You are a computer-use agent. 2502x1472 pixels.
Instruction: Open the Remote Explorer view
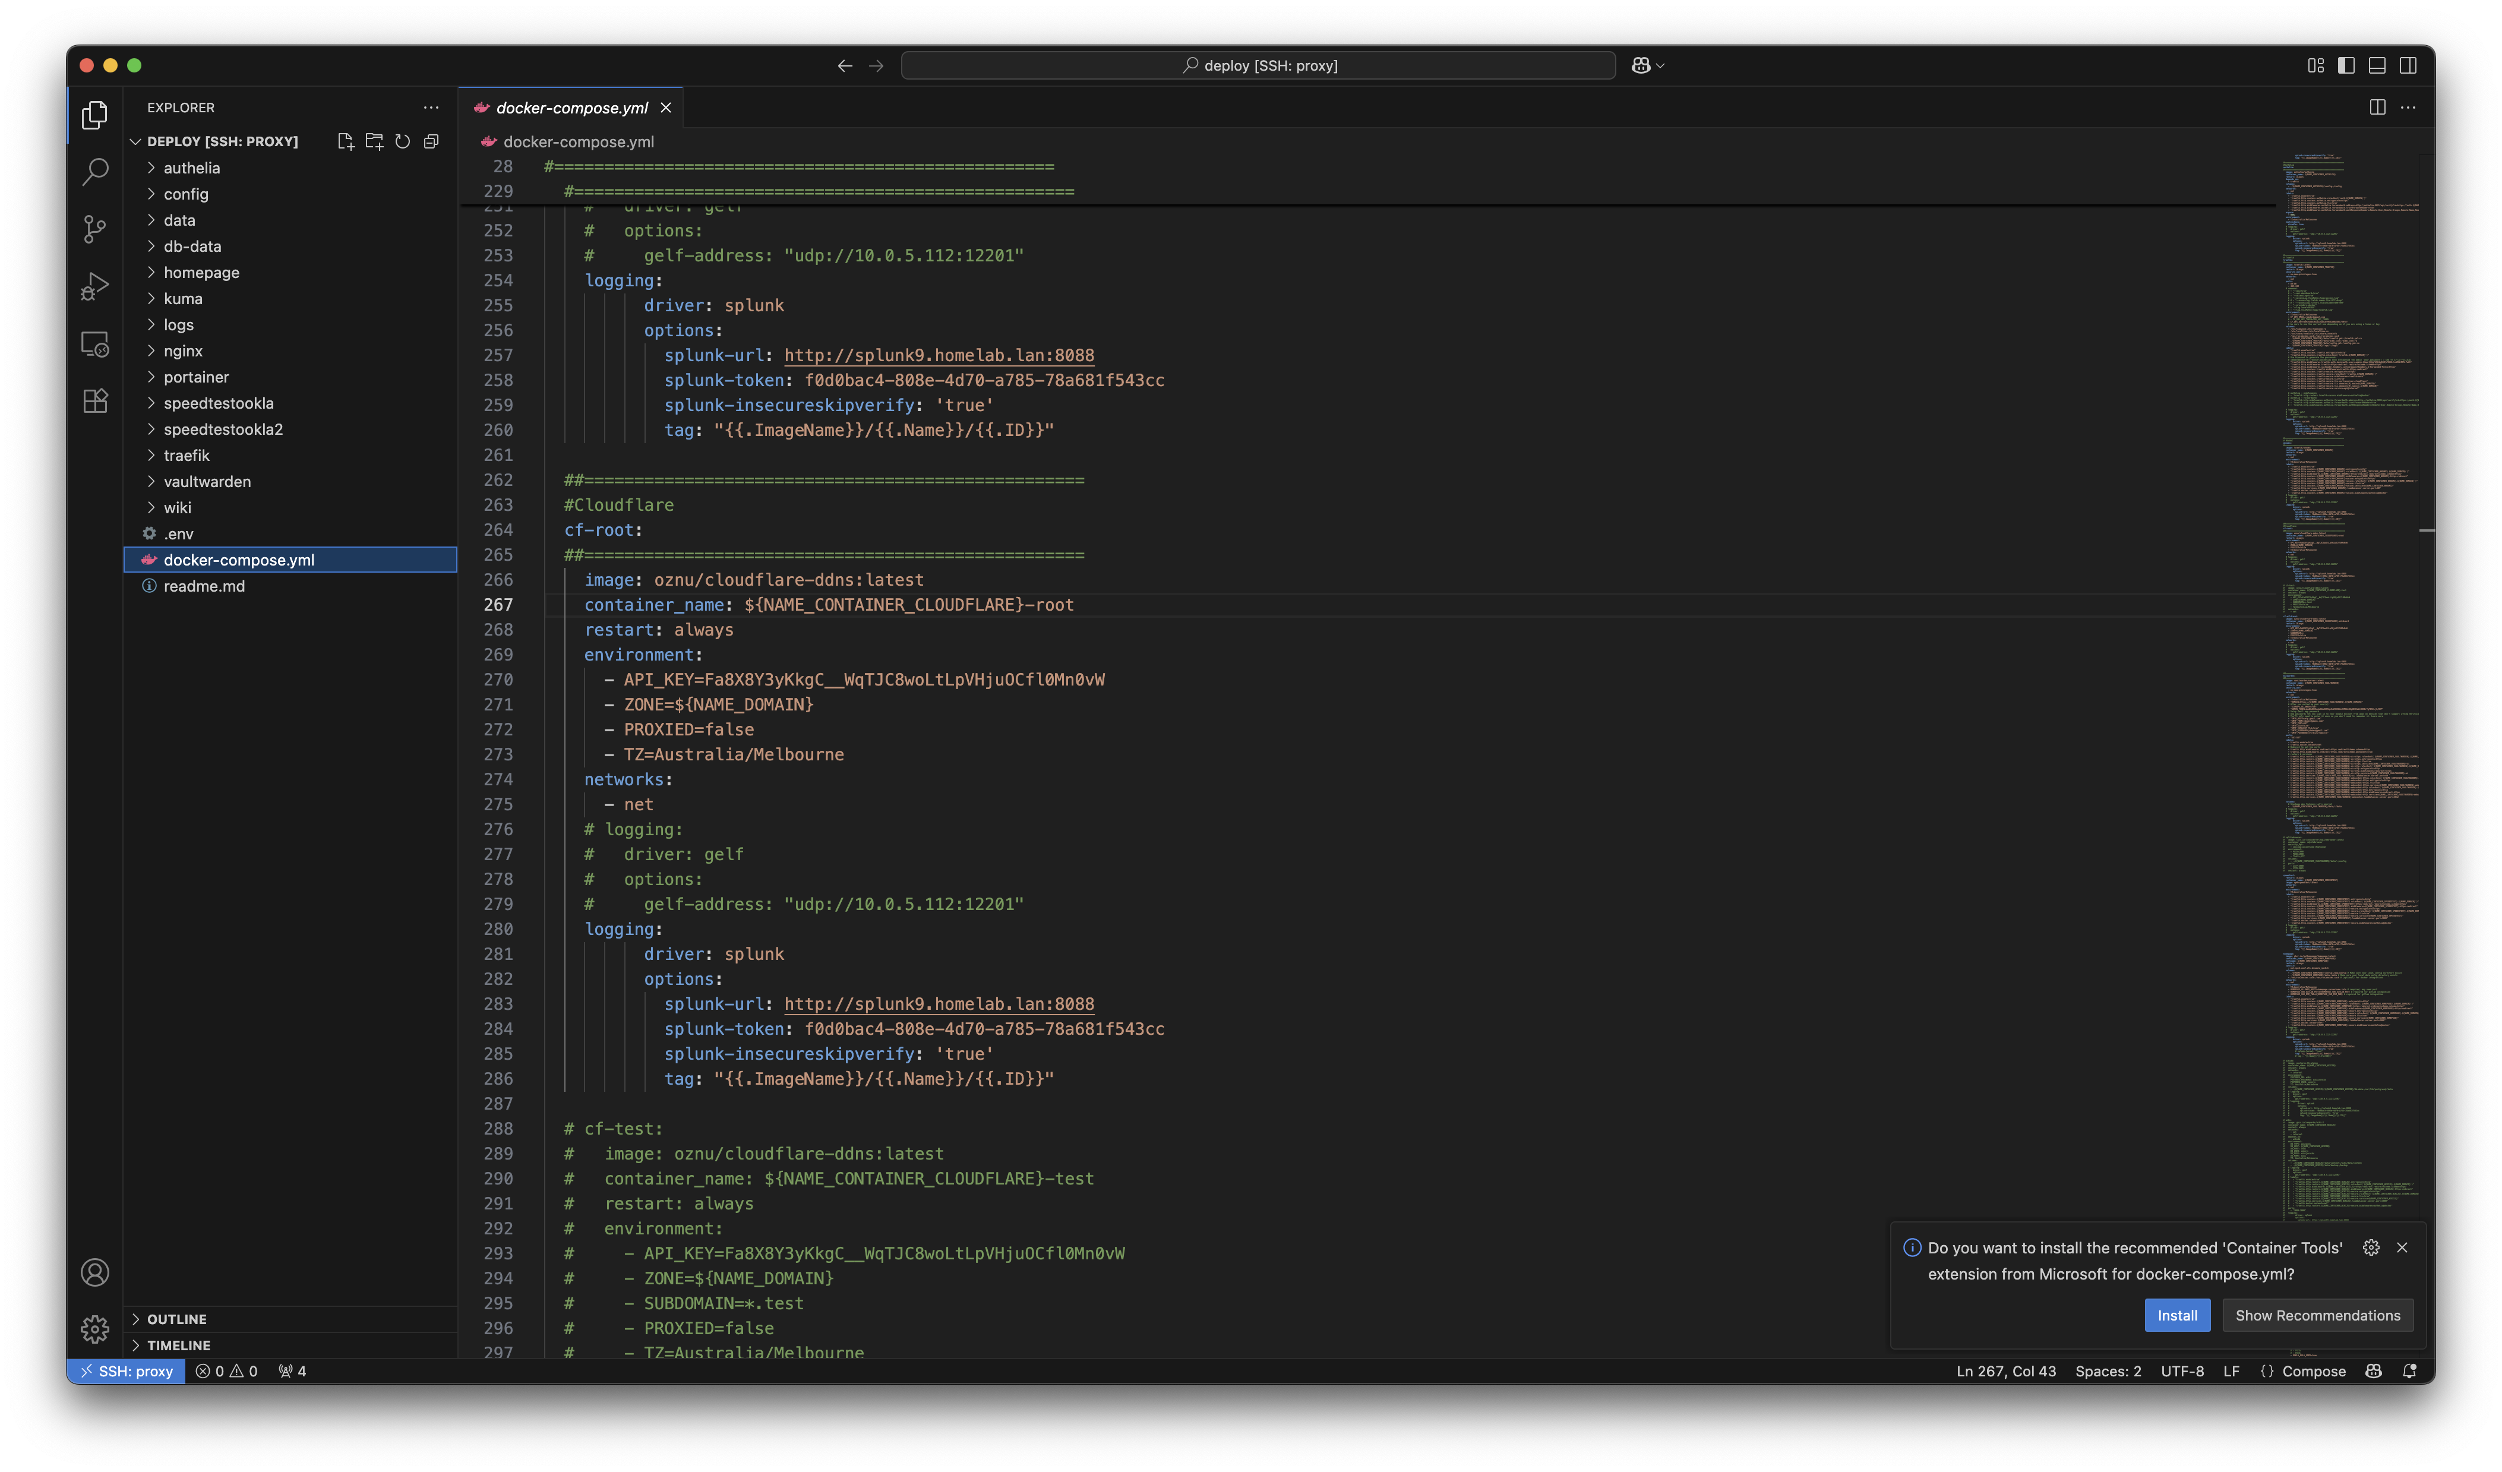click(x=94, y=345)
